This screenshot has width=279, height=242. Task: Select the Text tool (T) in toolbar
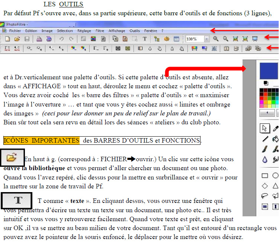144,39
